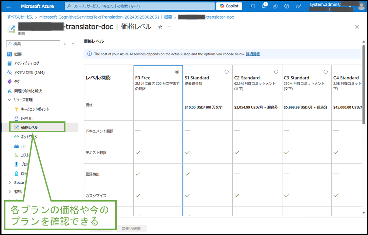Click the global resource search box

pyautogui.click(x=140, y=6)
